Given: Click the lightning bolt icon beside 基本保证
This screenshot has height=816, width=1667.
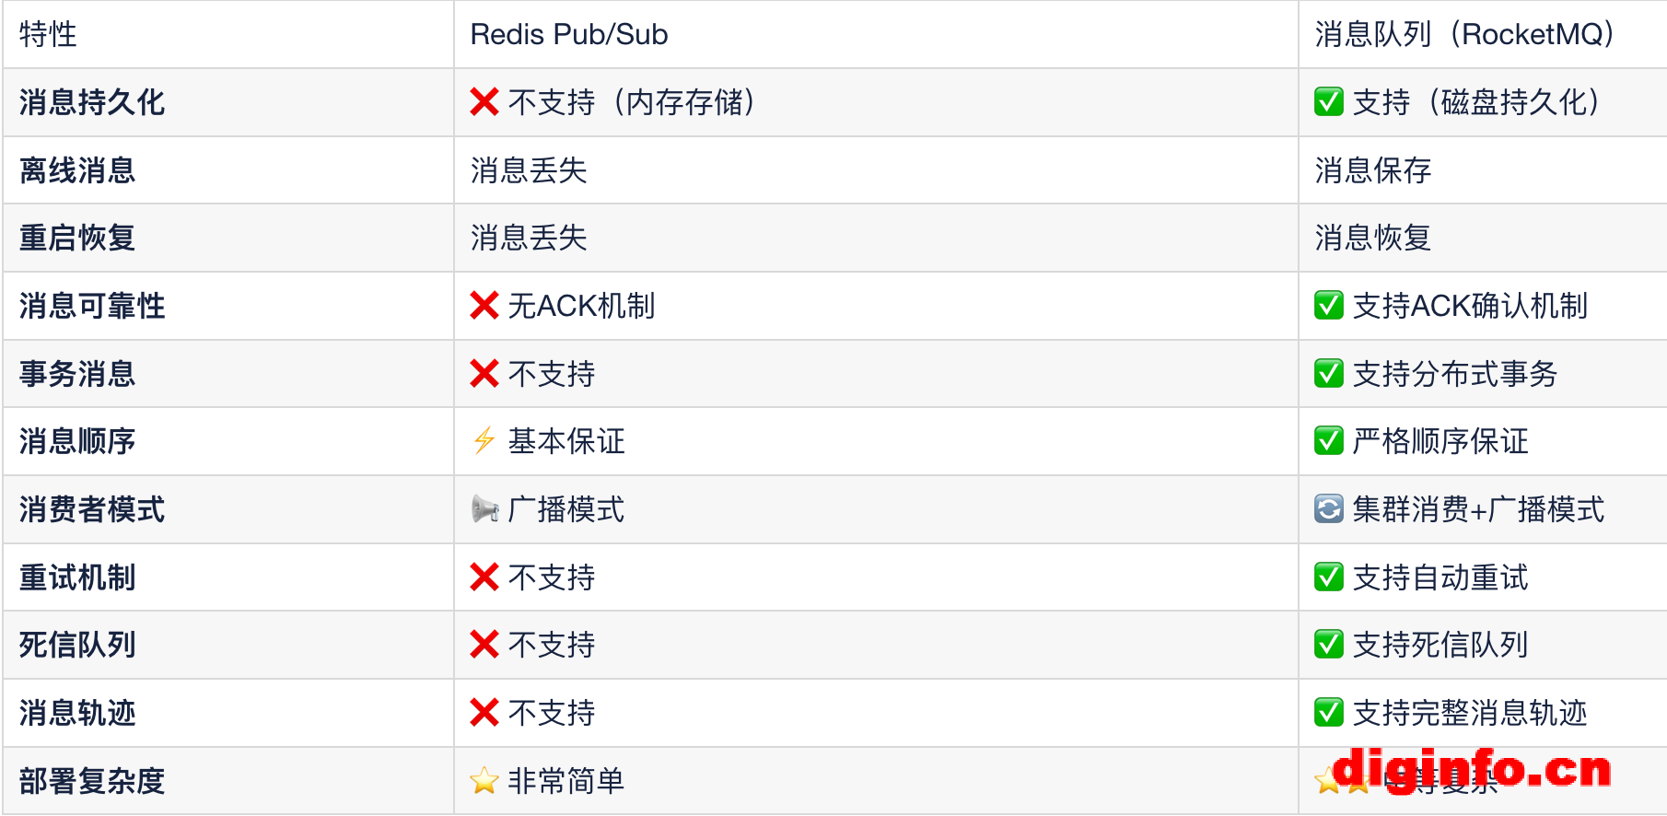Looking at the screenshot, I should tap(484, 441).
